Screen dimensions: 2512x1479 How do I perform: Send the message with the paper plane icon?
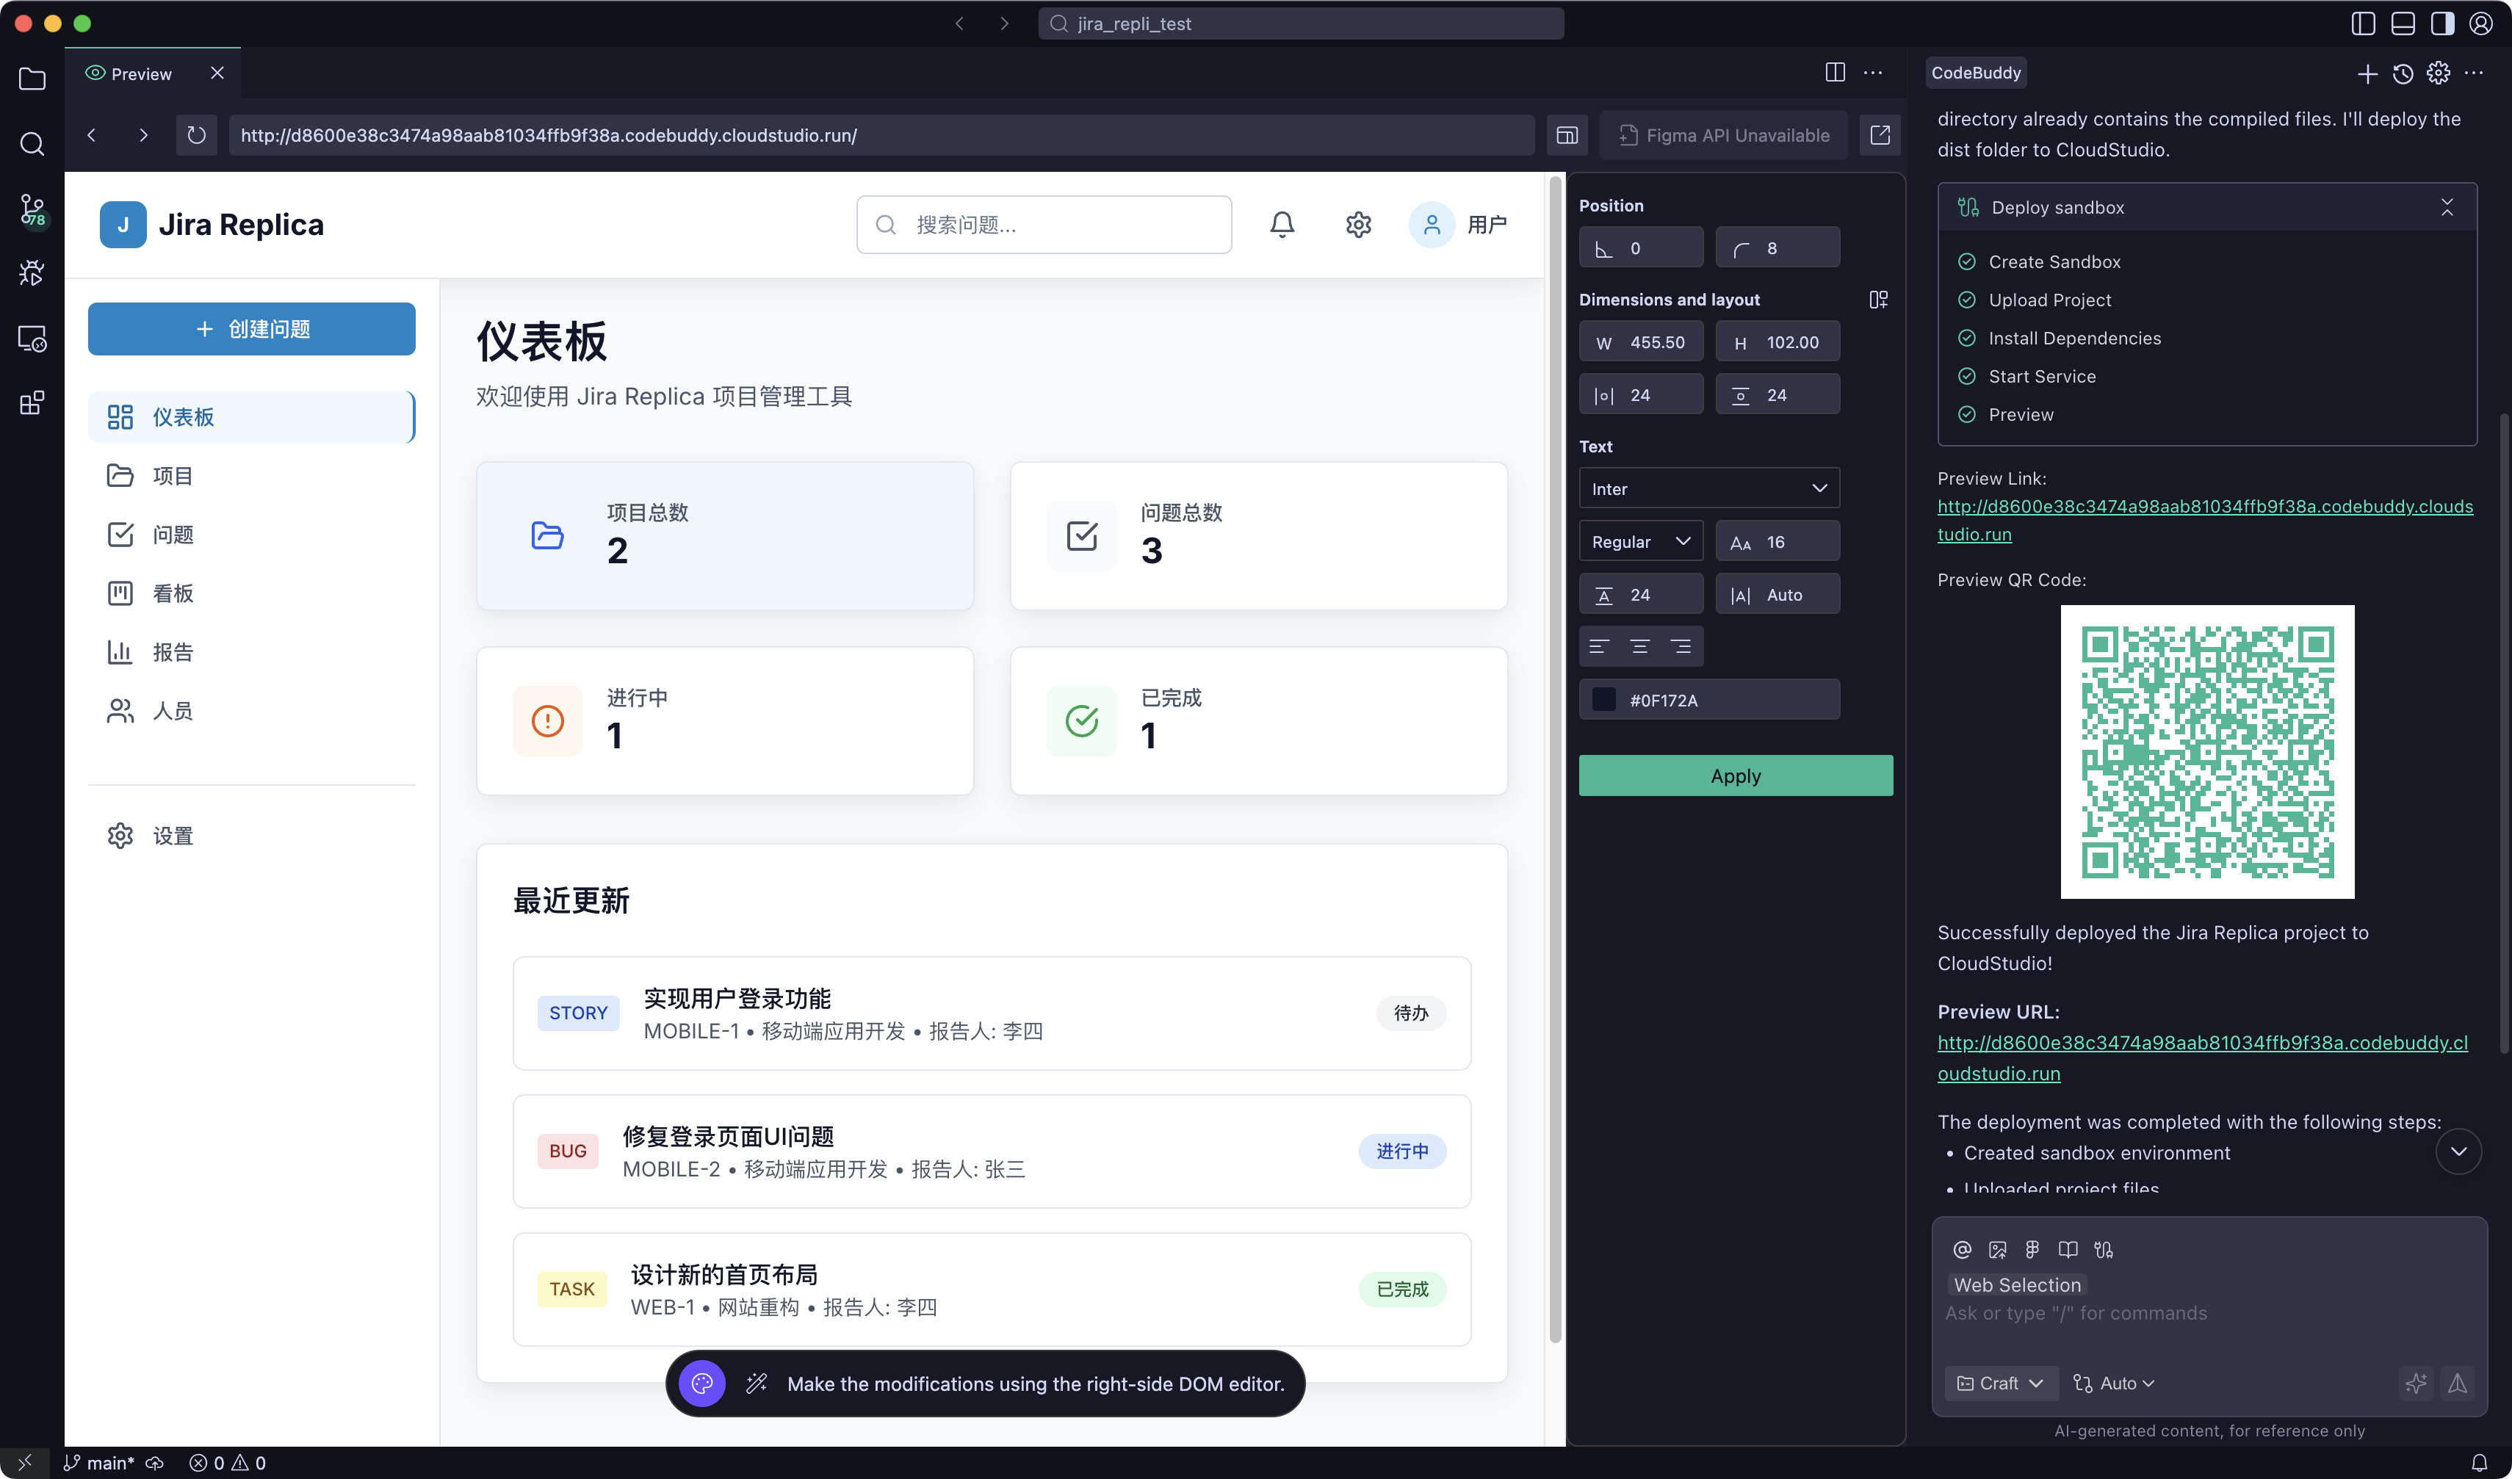click(x=2458, y=1384)
